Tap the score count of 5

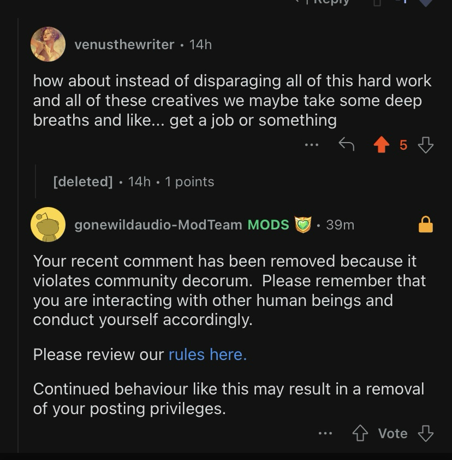[403, 145]
